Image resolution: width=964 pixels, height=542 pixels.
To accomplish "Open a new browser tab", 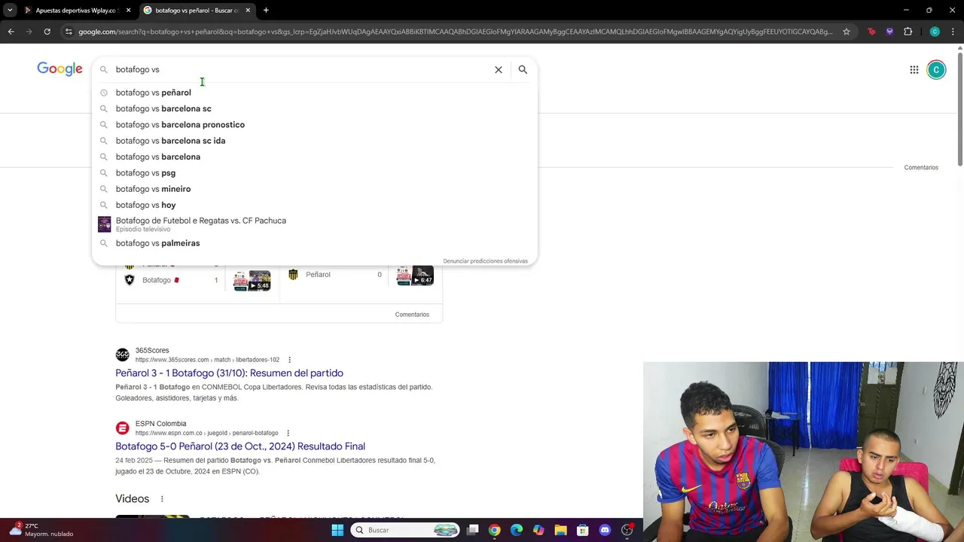I will [266, 11].
